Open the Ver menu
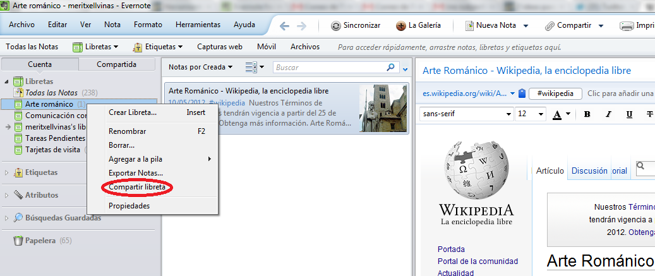Screen dimensions: 655x276 (x=86, y=25)
